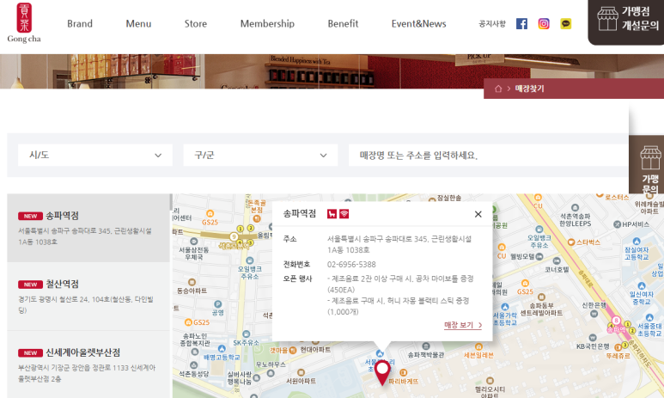Select 신세계아울렛부산점 in the store list
Image resolution: width=664 pixels, height=398 pixels.
[x=88, y=365]
